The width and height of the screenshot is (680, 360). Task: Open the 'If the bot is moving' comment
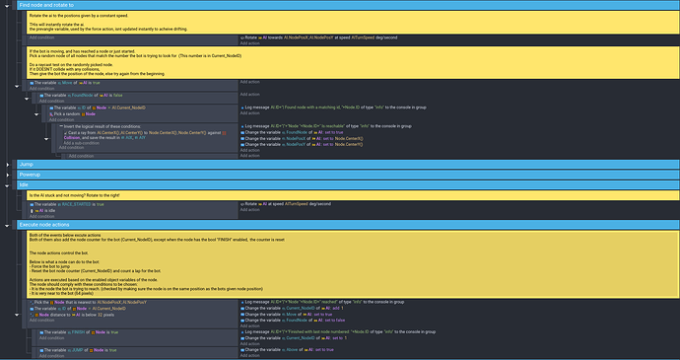[x=353, y=62]
